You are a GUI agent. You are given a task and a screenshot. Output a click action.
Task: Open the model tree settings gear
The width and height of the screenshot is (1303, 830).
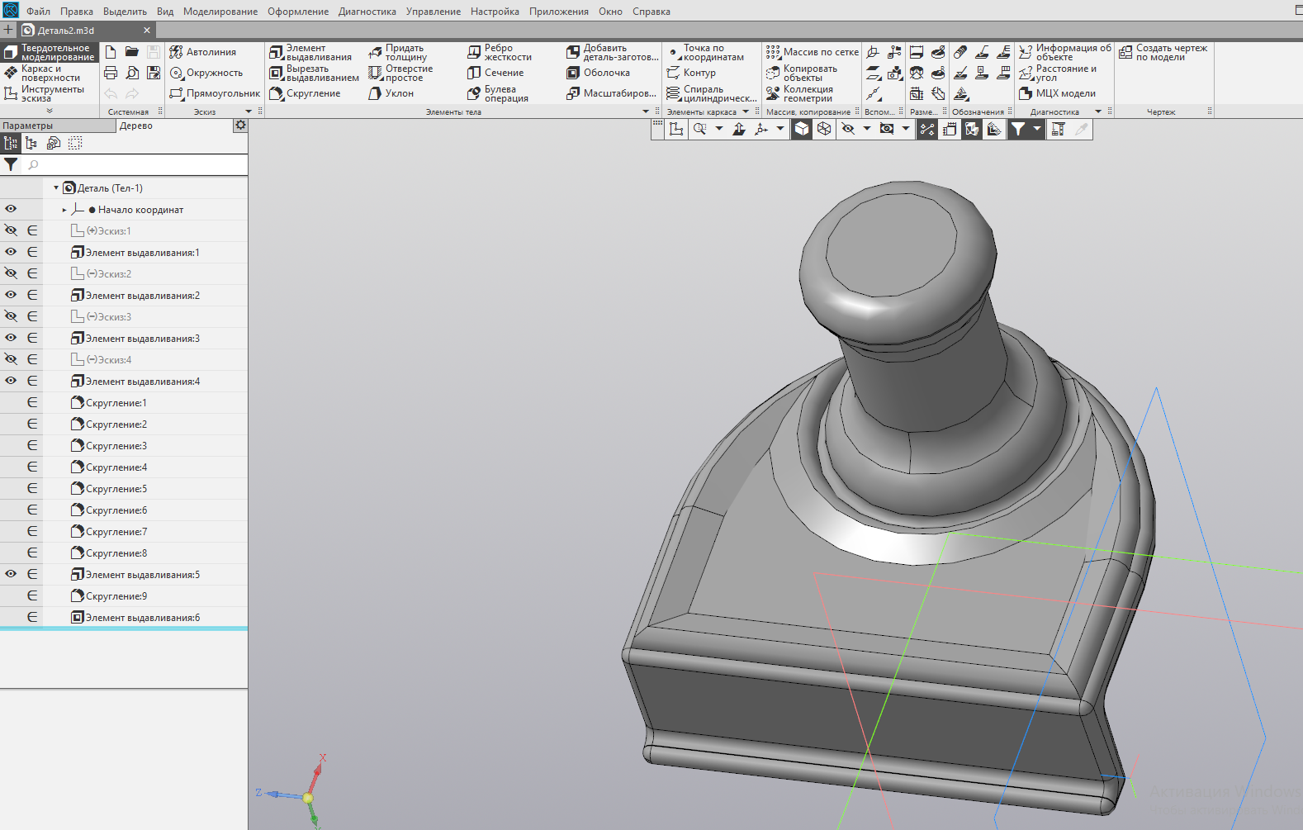click(240, 126)
